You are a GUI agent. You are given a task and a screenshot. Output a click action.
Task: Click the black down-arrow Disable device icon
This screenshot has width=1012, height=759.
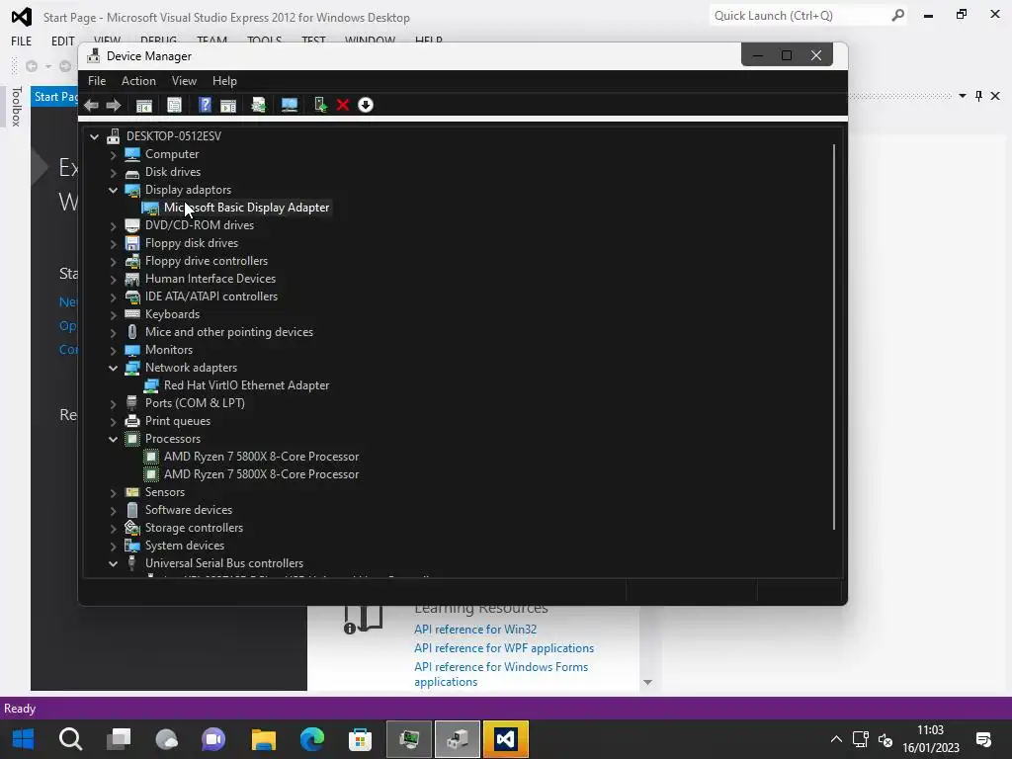[366, 105]
